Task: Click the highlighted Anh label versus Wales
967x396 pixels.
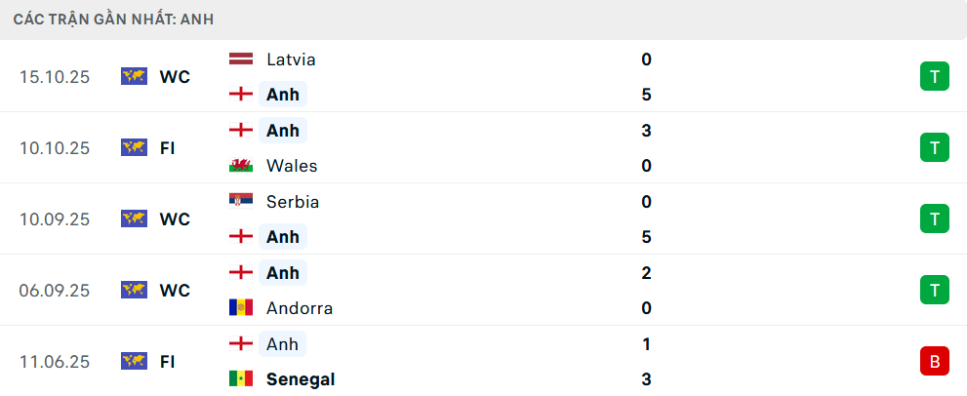Action: point(283,131)
